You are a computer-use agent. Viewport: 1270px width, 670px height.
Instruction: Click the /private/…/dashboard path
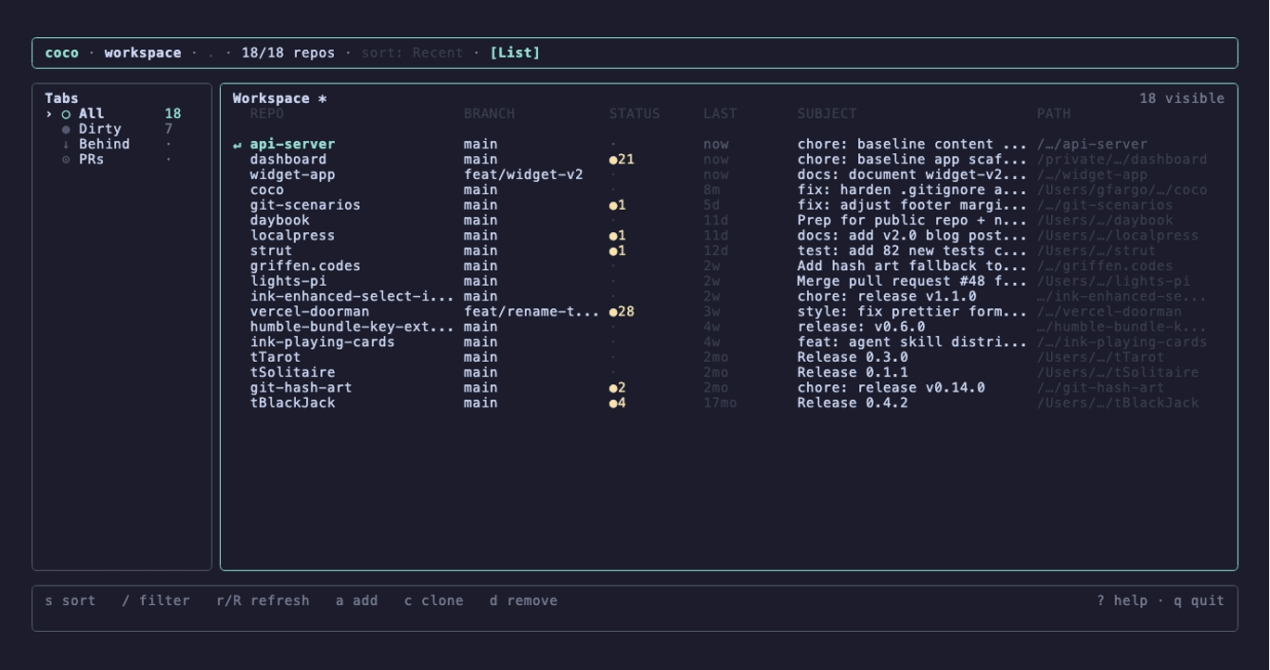point(1122,160)
